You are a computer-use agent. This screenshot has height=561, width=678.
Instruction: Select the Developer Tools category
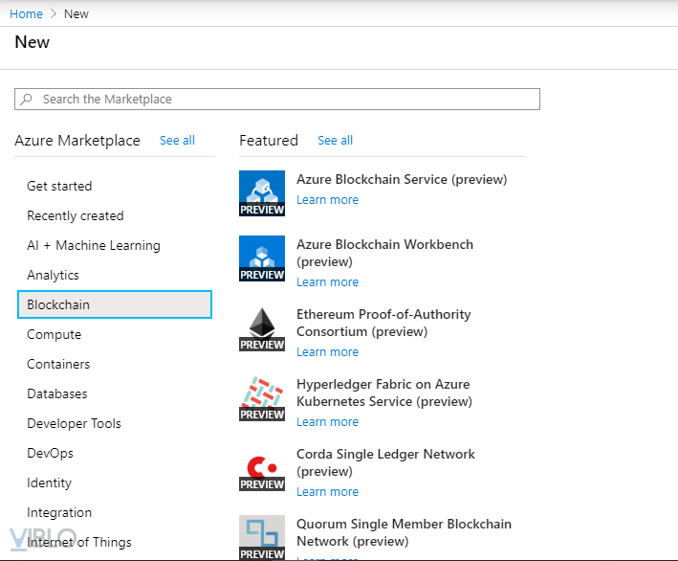point(74,423)
